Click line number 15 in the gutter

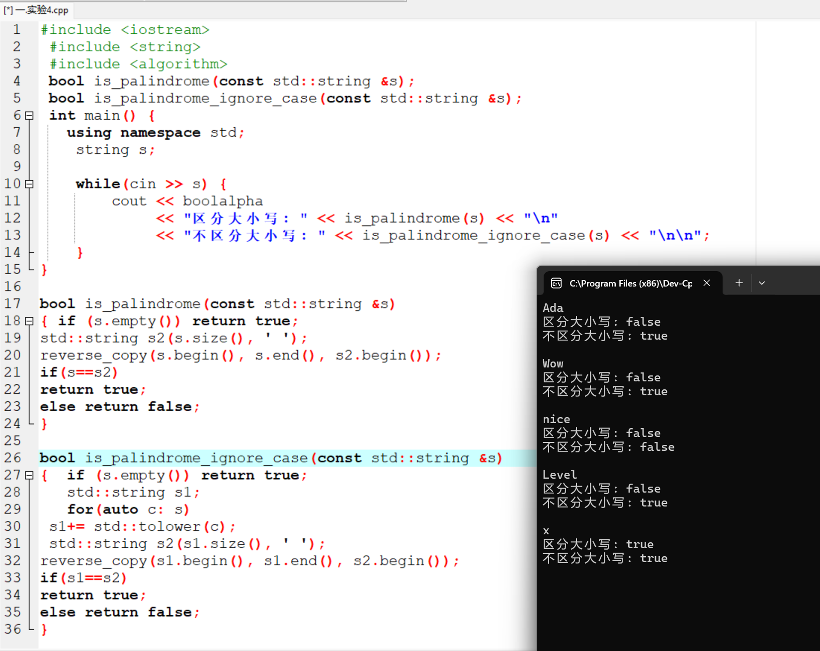(13, 270)
